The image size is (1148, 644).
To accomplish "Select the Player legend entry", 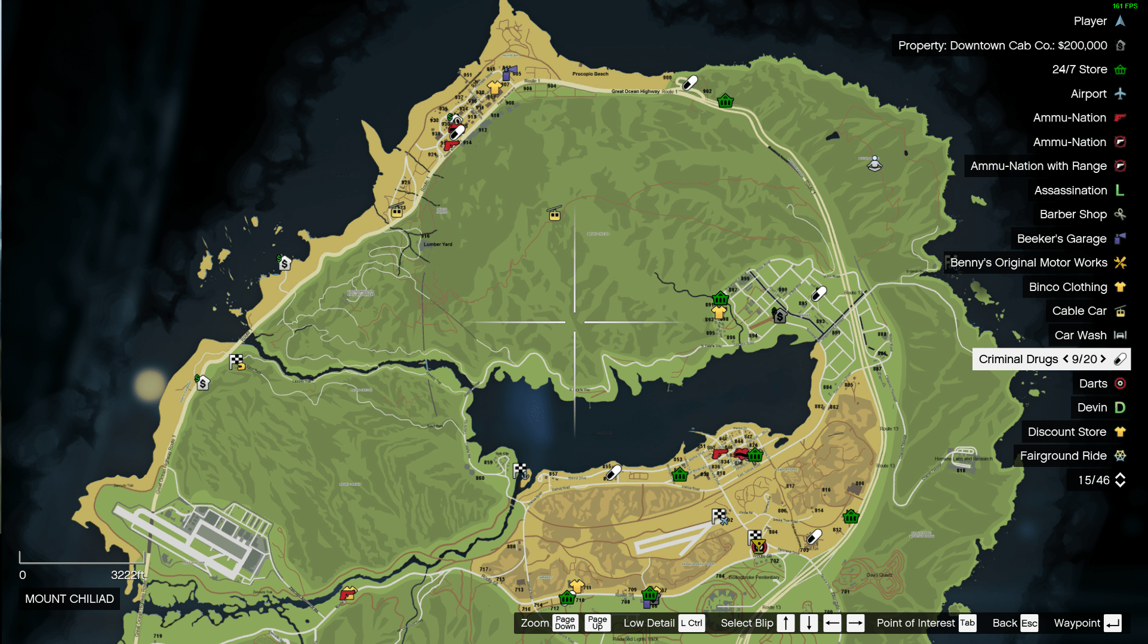I will [x=1099, y=21].
